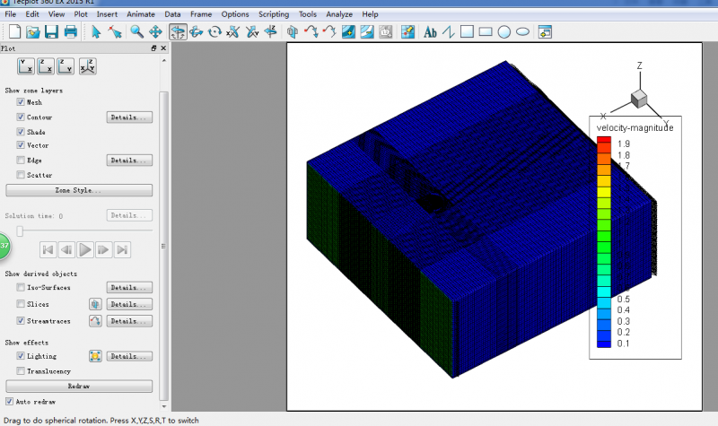Toggle the Lighting effect checkbox
Screen dimensions: 718x426
pos(21,356)
